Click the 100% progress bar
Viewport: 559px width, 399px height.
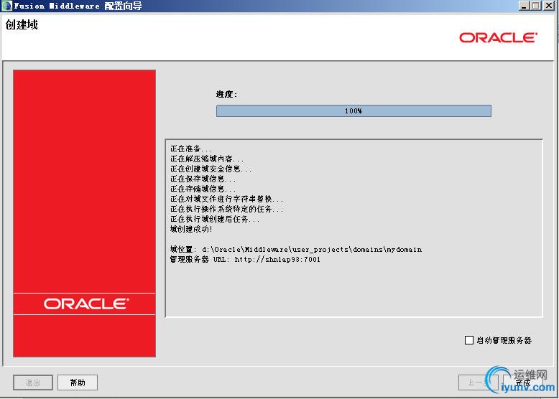(354, 111)
